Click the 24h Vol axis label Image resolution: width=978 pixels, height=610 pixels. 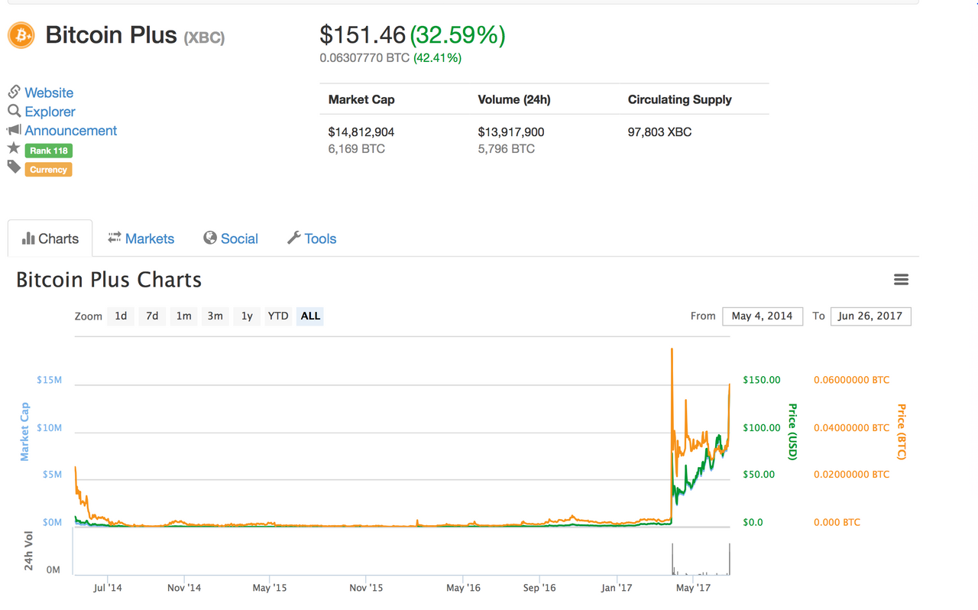(x=28, y=551)
